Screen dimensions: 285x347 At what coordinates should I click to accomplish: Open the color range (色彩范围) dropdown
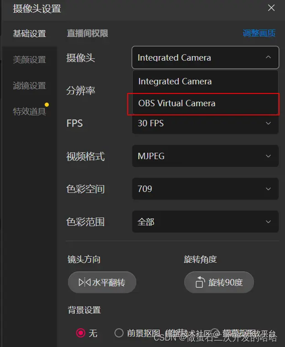point(205,222)
